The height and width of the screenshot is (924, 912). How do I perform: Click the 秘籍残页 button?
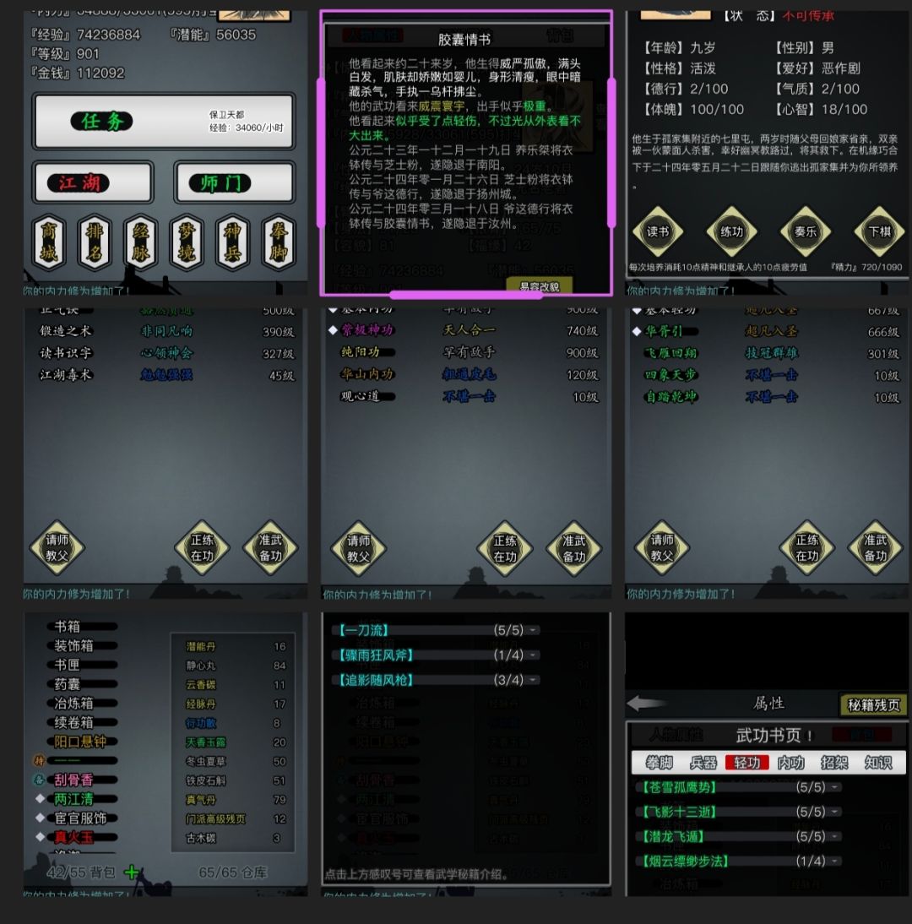873,704
